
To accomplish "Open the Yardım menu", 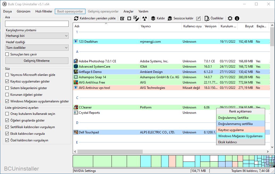I will click(x=143, y=11).
